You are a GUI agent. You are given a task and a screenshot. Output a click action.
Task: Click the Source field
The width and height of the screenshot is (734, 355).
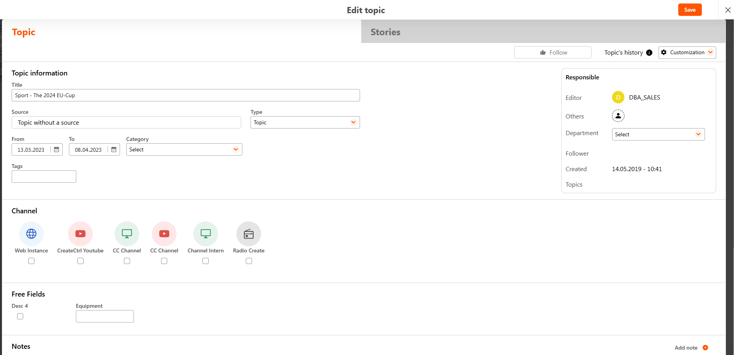[126, 122]
